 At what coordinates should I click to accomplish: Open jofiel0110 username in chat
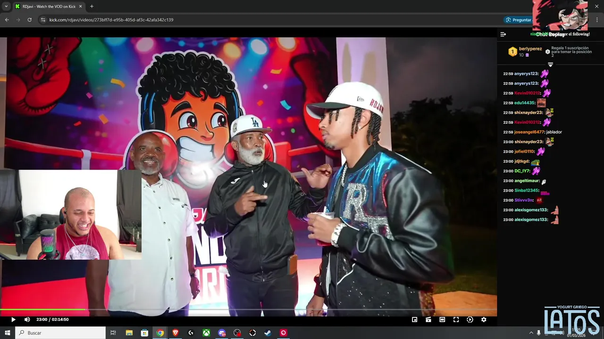point(524,152)
